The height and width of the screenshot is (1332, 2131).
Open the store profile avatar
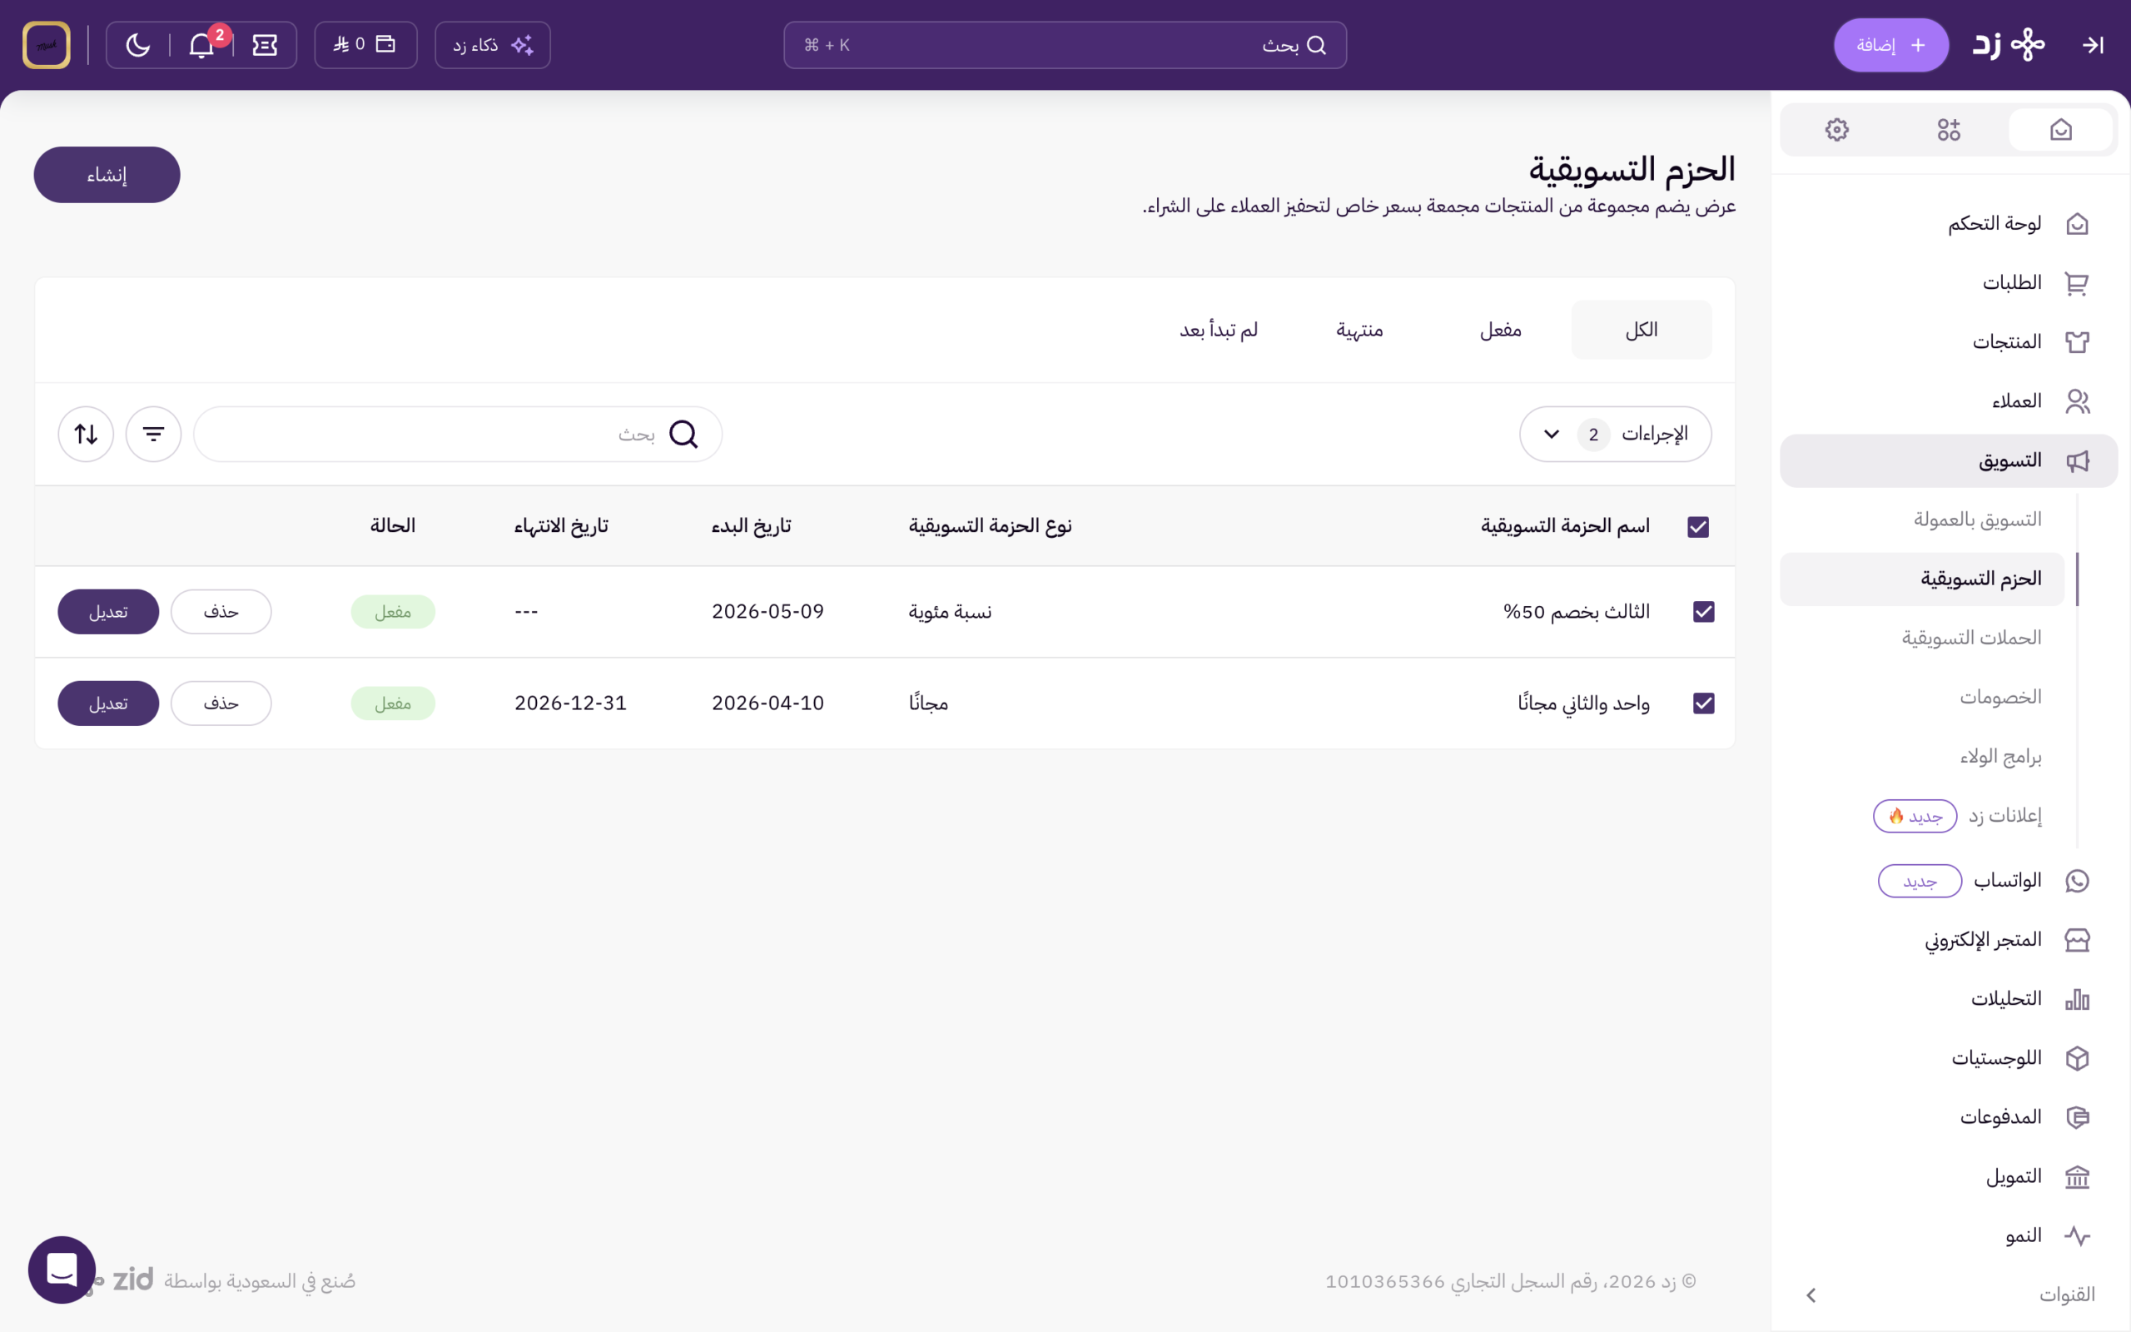46,45
